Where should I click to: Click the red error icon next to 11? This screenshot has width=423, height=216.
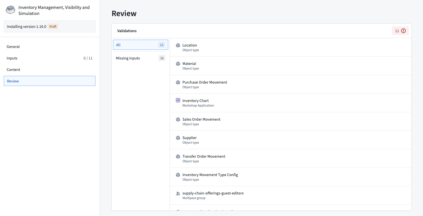[403, 31]
